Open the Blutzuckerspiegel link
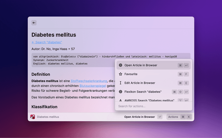Image resolution: width=222 pixels, height=138 pixels. click(x=93, y=86)
